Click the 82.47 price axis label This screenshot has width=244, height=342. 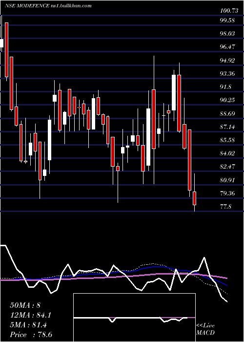click(228, 167)
